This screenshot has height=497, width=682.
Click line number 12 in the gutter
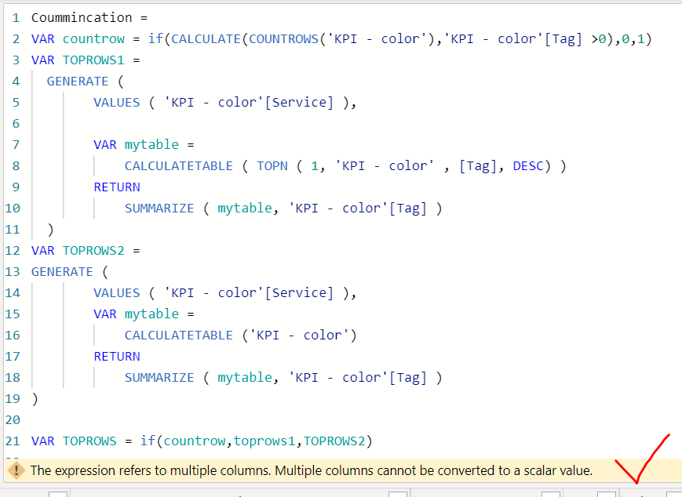pos(13,251)
